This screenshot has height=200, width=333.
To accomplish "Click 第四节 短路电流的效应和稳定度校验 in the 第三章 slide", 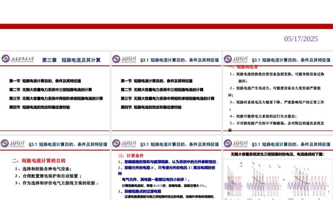I will (x=40, y=107).
